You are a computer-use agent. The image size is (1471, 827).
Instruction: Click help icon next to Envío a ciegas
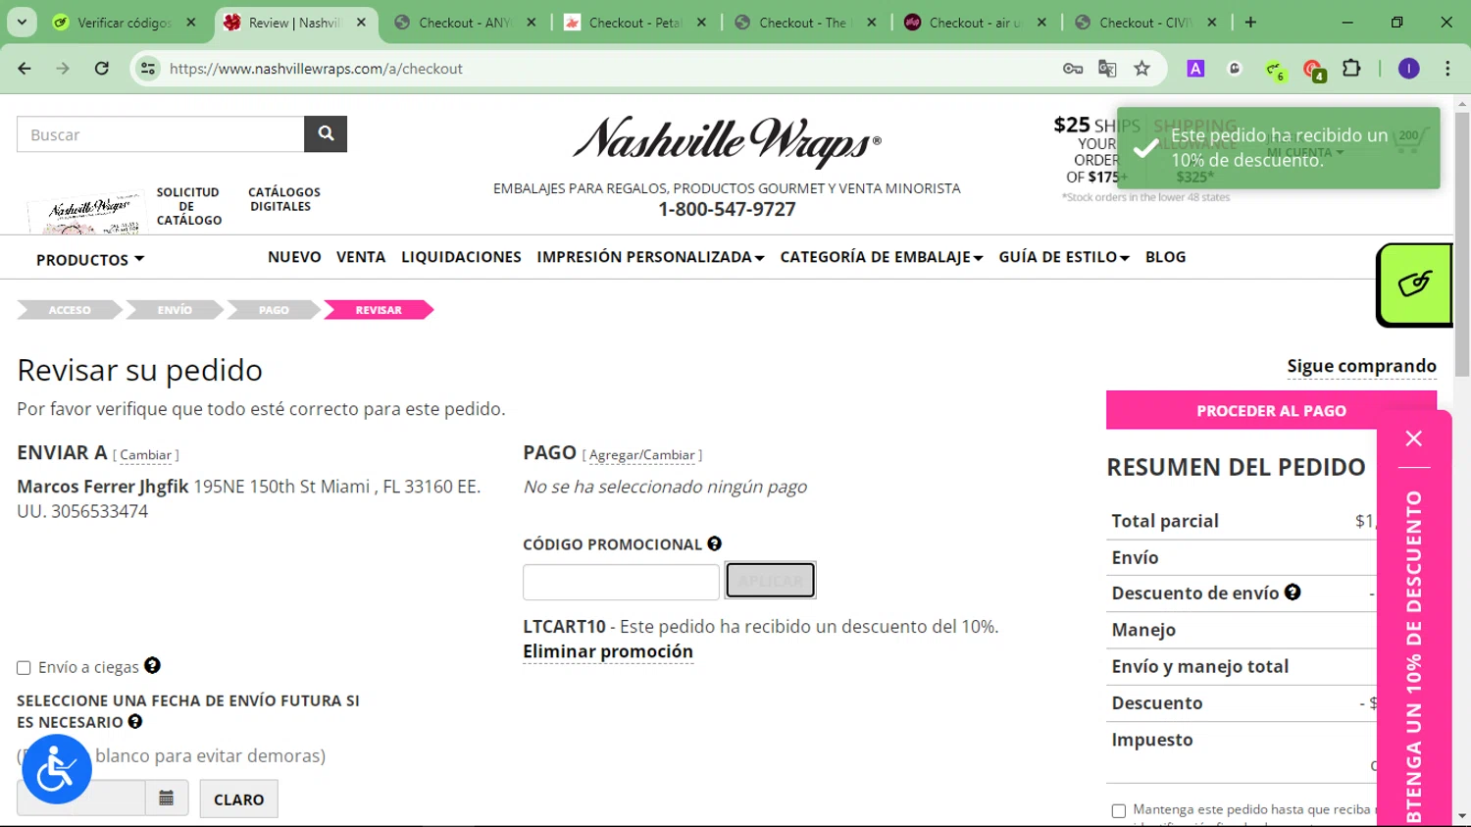point(152,665)
